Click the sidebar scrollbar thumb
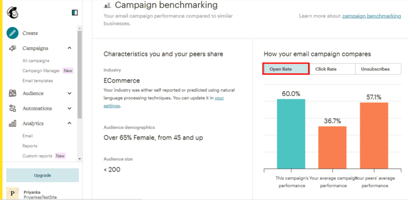The height and width of the screenshot is (200, 409). [x=80, y=74]
